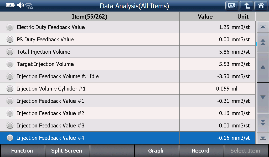Return to the home screen icon

click(261, 6)
